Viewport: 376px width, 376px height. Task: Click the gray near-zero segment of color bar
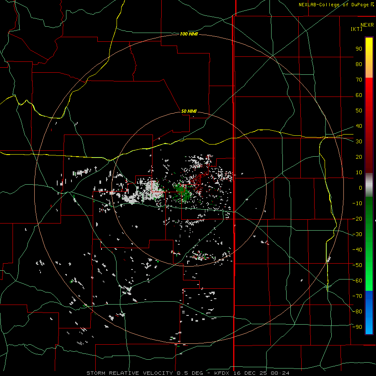[369, 185]
